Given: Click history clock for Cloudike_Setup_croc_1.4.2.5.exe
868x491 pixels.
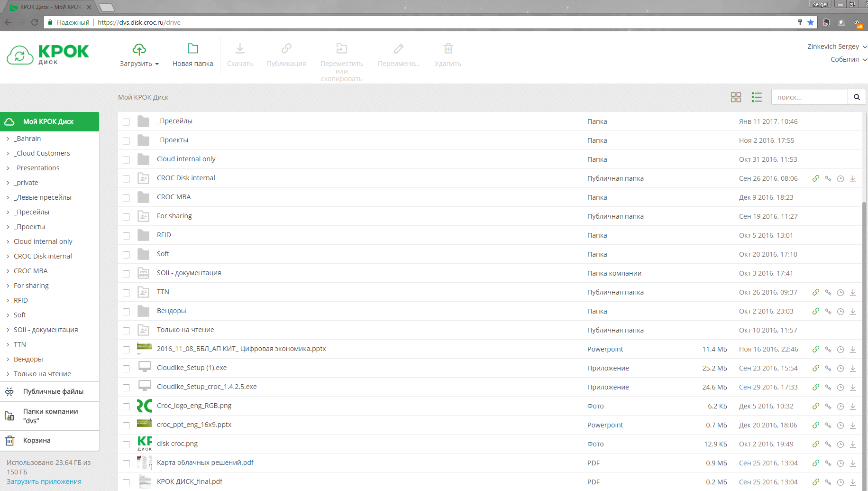Looking at the screenshot, I should 841,388.
